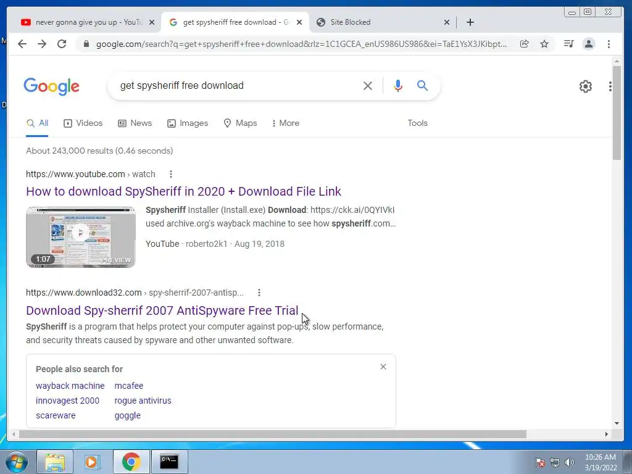Bookmark this page with the star icon
This screenshot has height=474, width=632.
tap(544, 44)
